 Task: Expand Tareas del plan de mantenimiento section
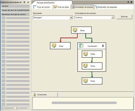point(16,10)
